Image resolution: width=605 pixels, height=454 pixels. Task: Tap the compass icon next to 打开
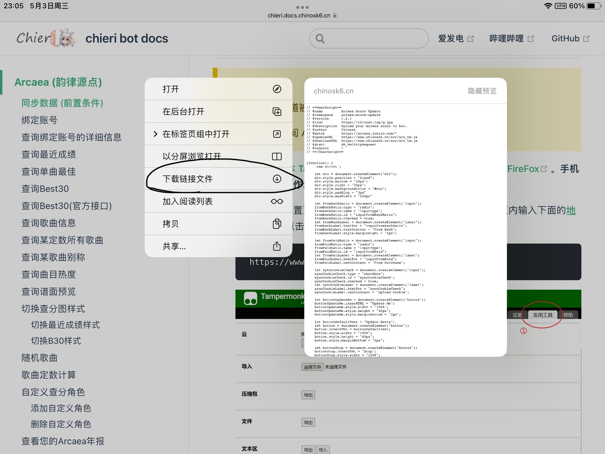click(277, 89)
